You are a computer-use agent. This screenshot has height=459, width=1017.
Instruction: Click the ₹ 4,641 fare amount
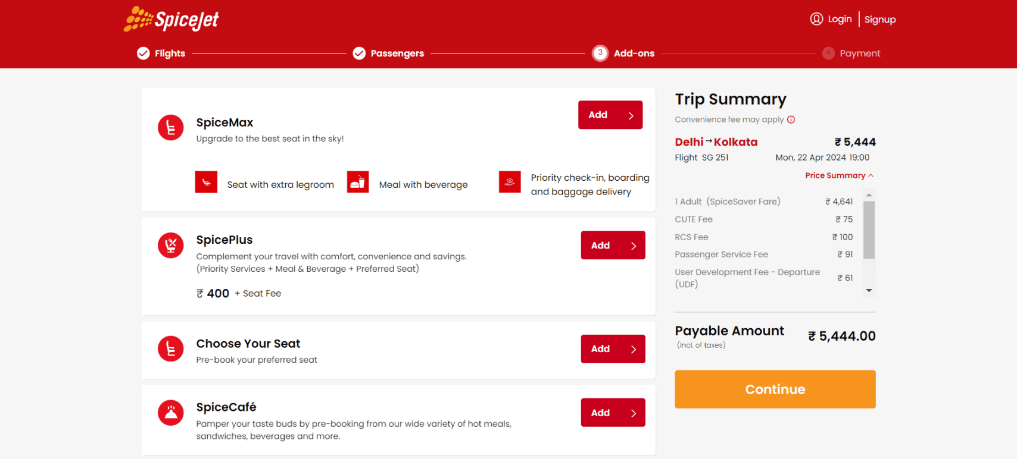[839, 202]
